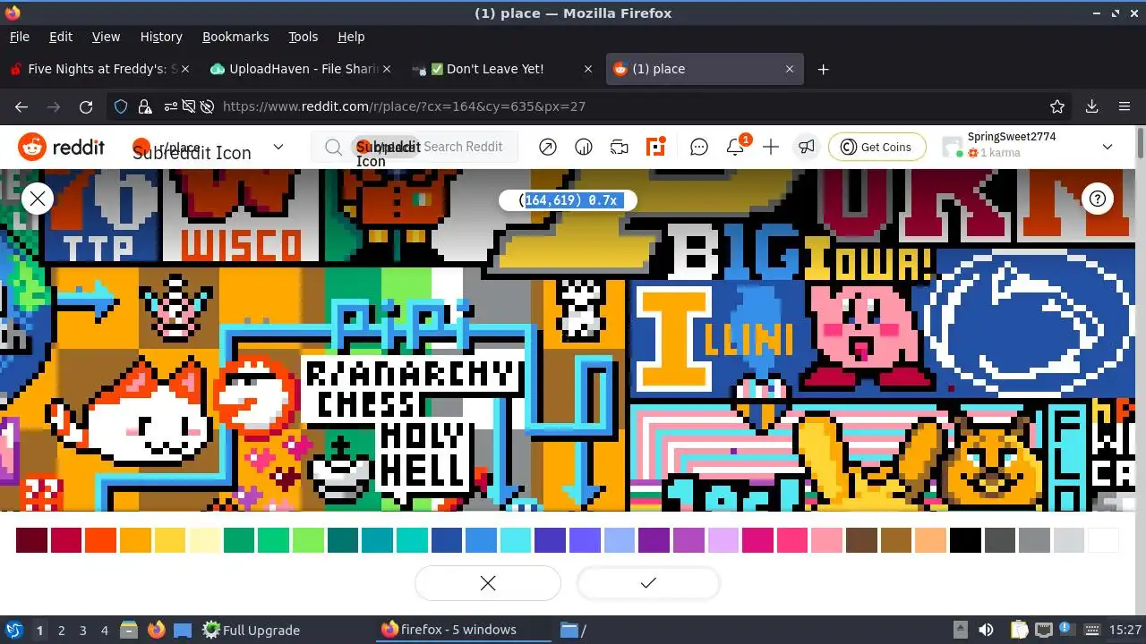Choose the dark gray color swatch
The height and width of the screenshot is (644, 1146).
1000,540
